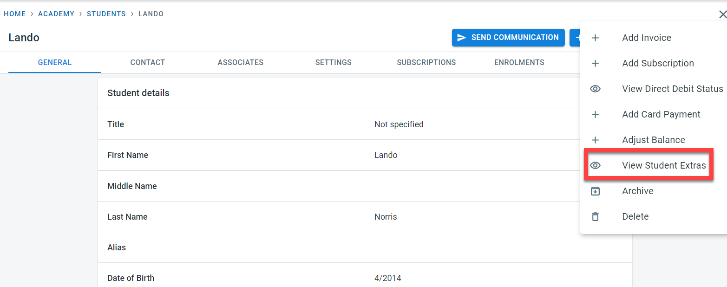Go to Academy via breadcrumb link
727x287 pixels.
click(x=56, y=14)
